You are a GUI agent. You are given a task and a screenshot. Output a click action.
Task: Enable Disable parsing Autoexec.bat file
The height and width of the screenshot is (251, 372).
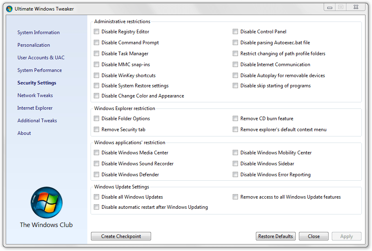235,43
